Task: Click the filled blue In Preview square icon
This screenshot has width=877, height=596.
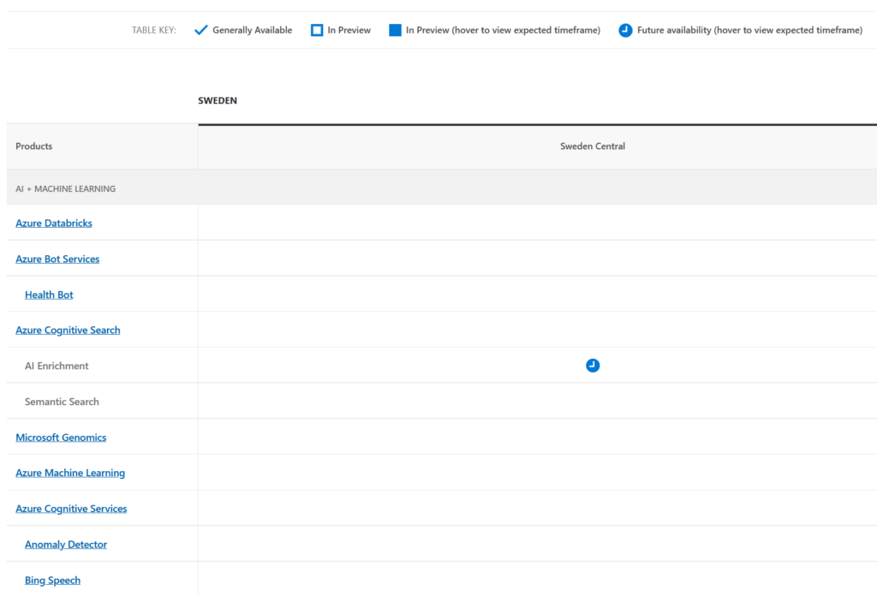Action: tap(395, 30)
